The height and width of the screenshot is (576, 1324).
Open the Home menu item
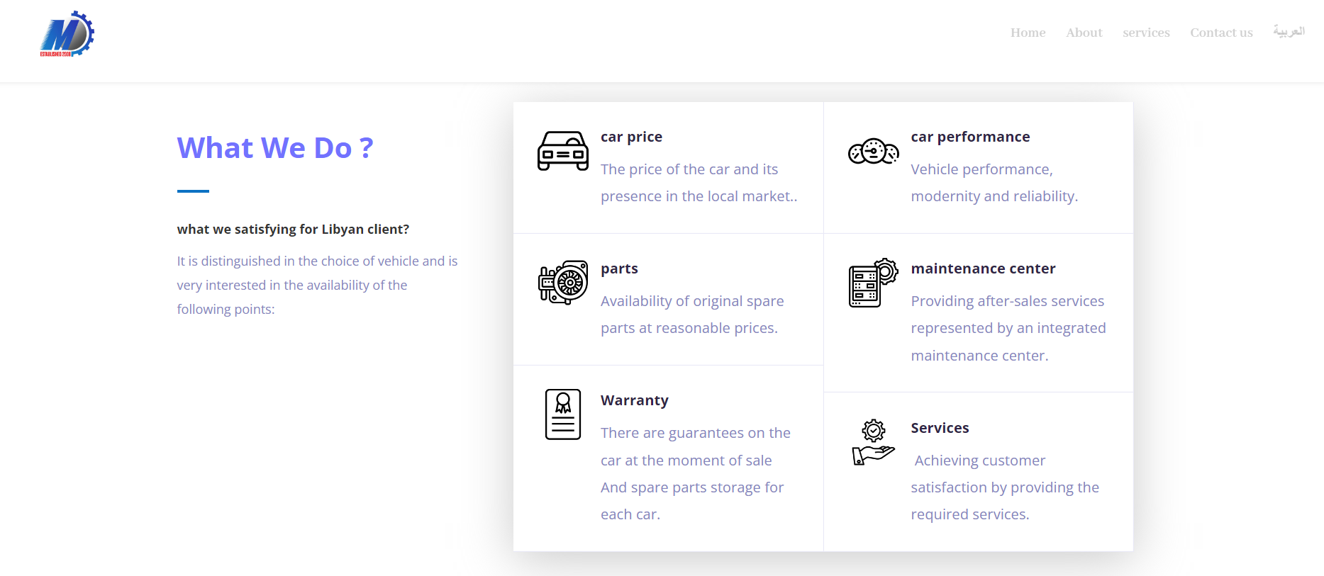click(x=1028, y=33)
